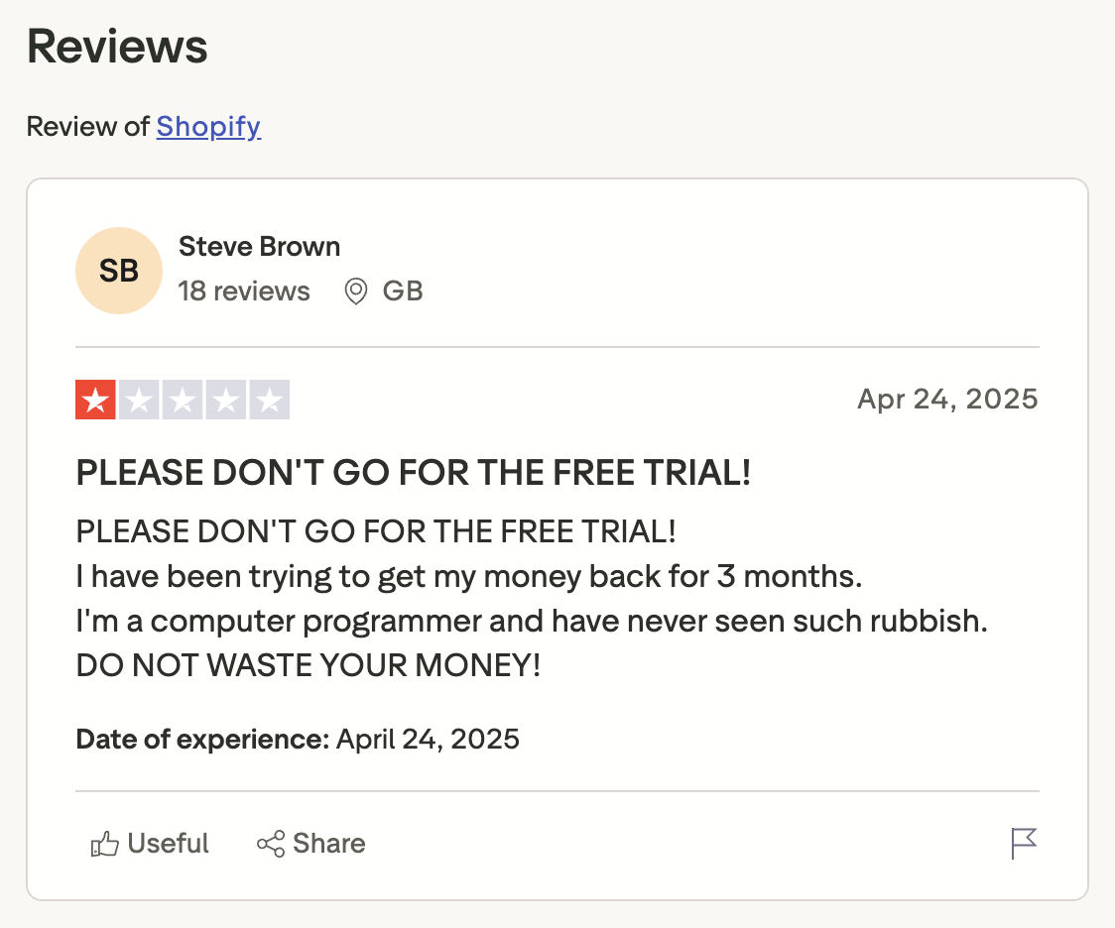Click the fourth gray rating star
Screen dimensions: 1115x928
226,400
